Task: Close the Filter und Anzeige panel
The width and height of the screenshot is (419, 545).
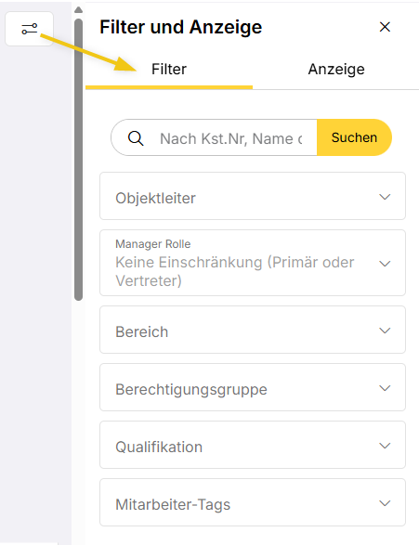Action: [385, 27]
